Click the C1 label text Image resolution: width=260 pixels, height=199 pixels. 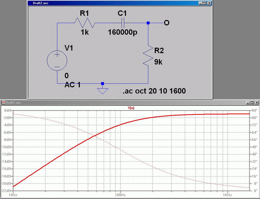click(122, 13)
